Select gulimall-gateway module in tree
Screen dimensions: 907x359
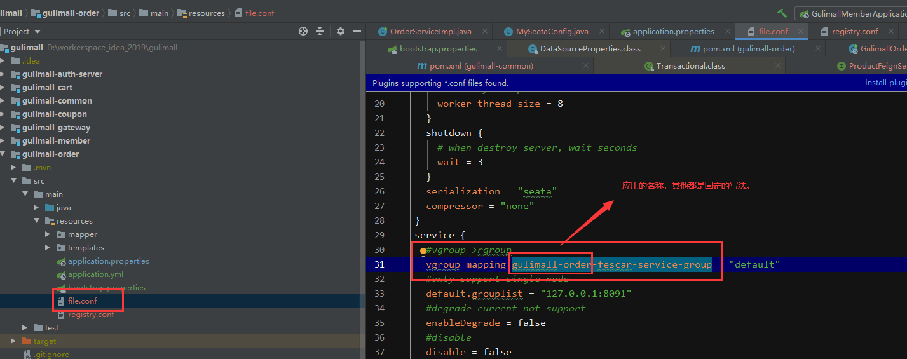coord(57,128)
